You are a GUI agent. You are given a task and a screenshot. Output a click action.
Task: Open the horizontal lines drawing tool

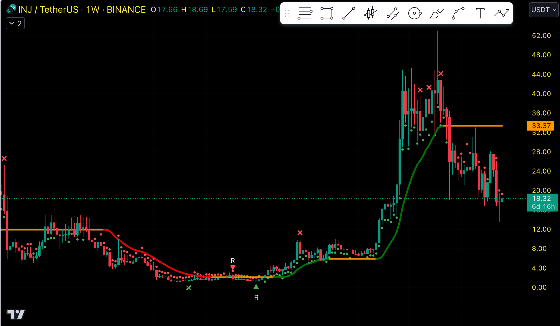point(305,13)
